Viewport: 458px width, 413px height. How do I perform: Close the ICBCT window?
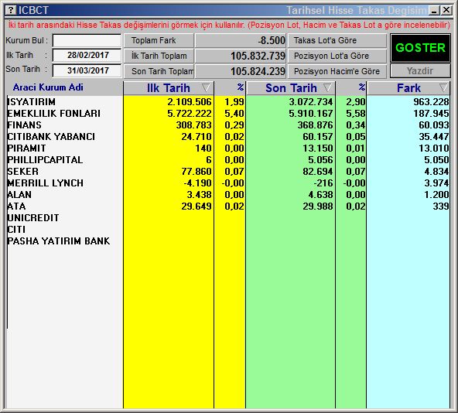tap(446, 11)
